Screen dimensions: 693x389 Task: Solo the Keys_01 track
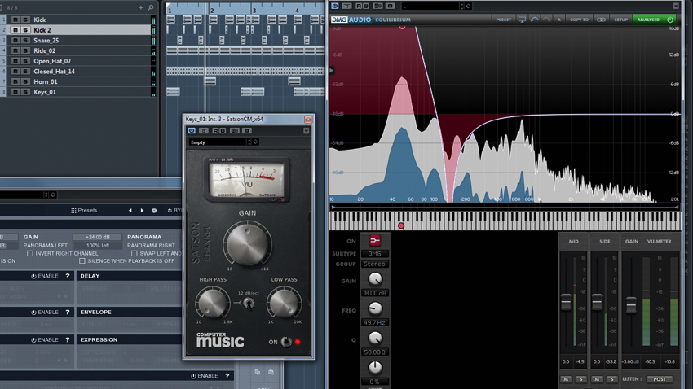[x=25, y=92]
